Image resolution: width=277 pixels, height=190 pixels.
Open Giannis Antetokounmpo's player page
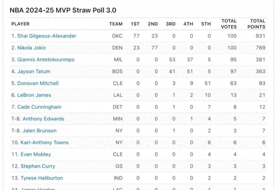(46, 60)
